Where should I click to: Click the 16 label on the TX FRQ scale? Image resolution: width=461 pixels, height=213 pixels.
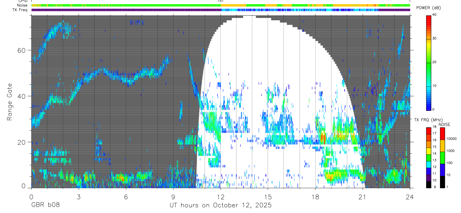[434, 140]
